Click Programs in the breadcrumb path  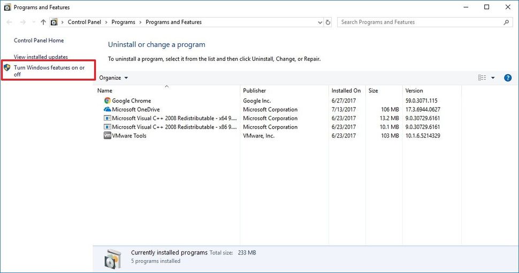[124, 22]
